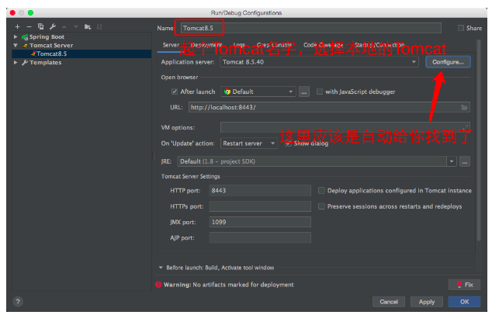Screen dimensions: 492x315
Task: Expand the VM options field
Action: pyautogui.click(x=466, y=126)
